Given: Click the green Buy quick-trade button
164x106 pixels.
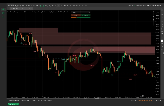Looking at the screenshot, I should pos(86,15).
